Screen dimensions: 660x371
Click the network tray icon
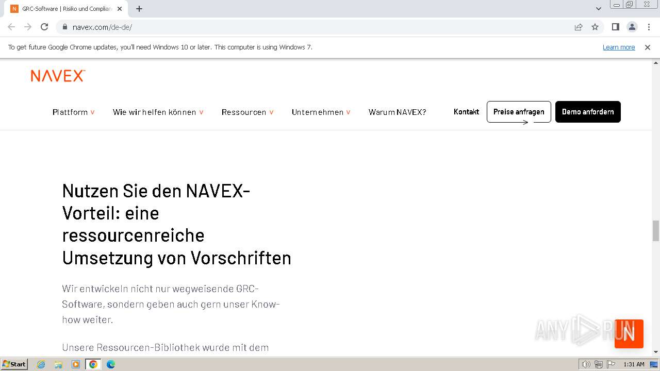[599, 364]
